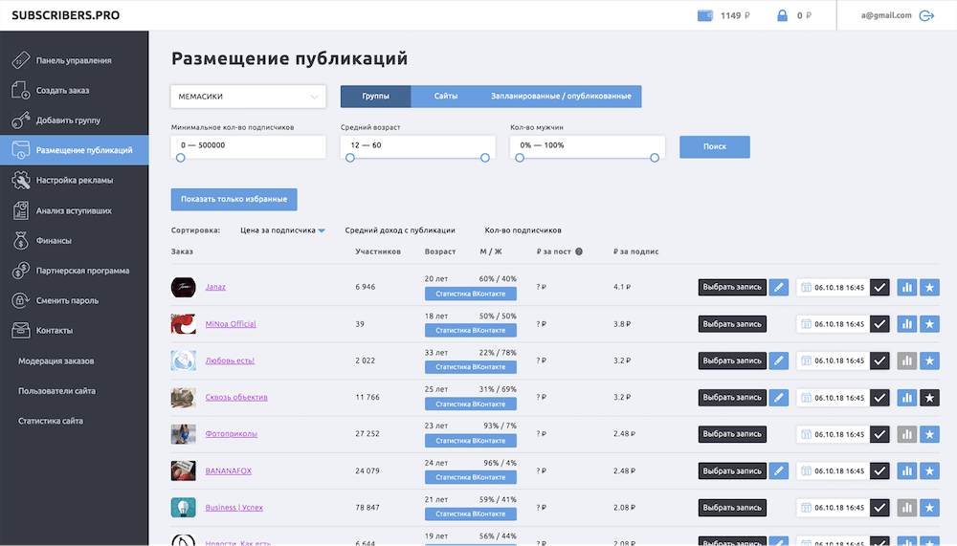Sort by Цена за подписчика arrow
This screenshot has width=957, height=546.
tap(322, 230)
